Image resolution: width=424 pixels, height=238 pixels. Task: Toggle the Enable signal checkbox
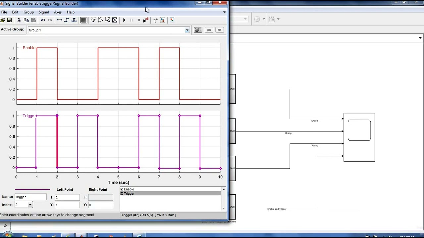click(x=122, y=189)
